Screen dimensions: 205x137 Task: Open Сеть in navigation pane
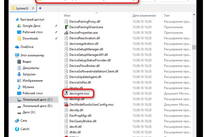click(24, 121)
